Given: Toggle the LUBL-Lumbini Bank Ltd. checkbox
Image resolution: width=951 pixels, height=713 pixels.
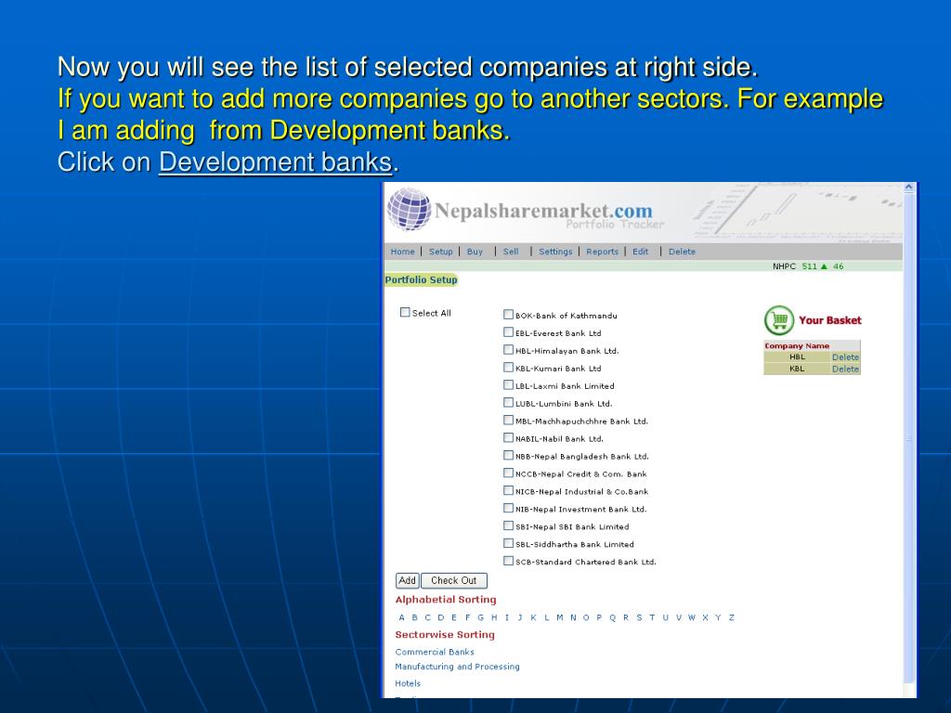Looking at the screenshot, I should [x=508, y=402].
